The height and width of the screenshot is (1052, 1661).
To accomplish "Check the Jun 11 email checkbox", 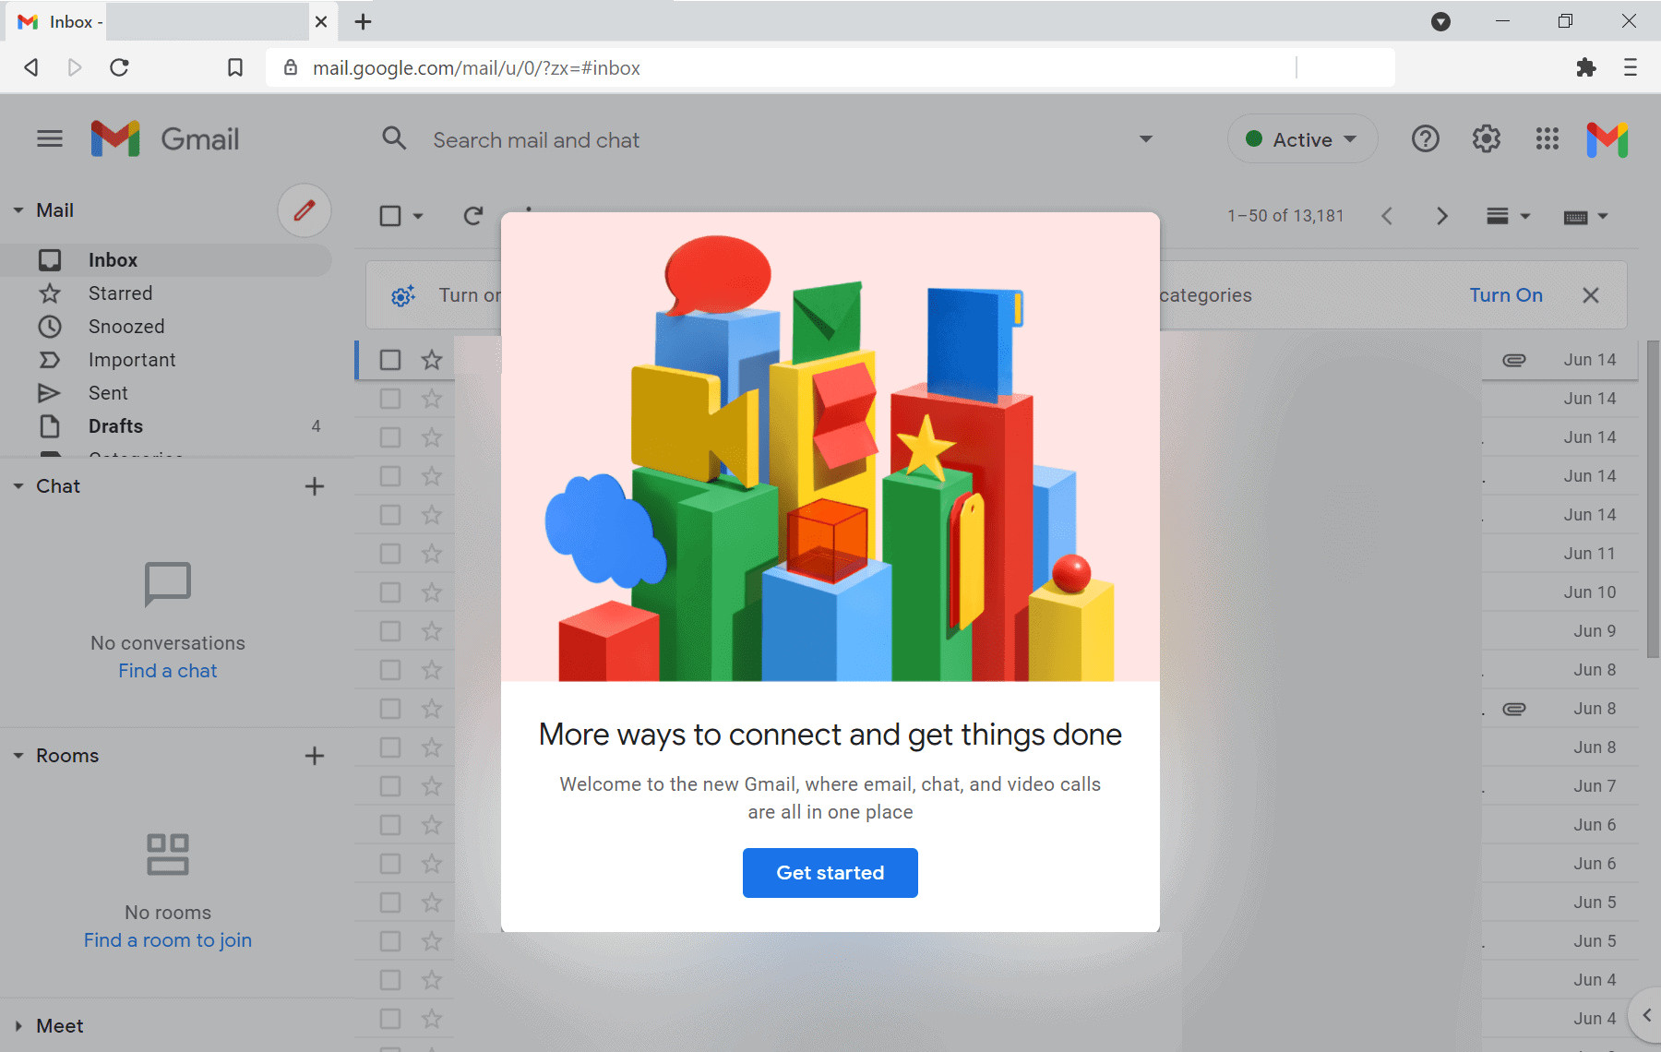I will tap(390, 554).
